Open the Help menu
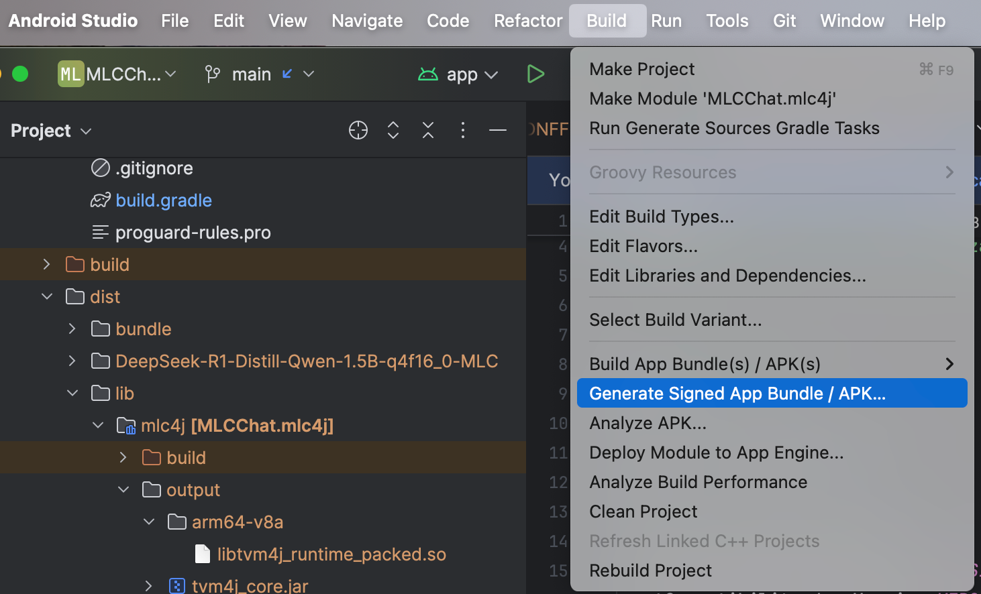The width and height of the screenshot is (981, 594). coord(927,21)
